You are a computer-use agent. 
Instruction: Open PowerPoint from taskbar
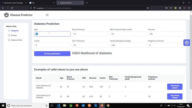(x=77, y=105)
